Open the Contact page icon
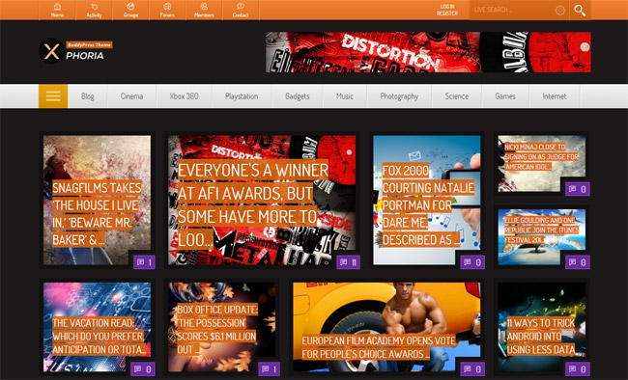 pos(241,10)
